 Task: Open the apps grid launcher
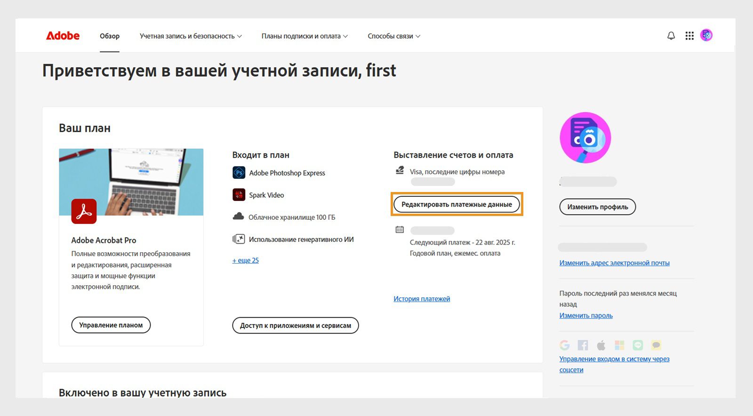click(x=689, y=35)
